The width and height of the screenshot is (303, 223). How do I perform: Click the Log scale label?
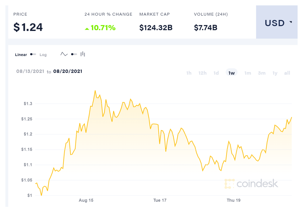click(43, 55)
